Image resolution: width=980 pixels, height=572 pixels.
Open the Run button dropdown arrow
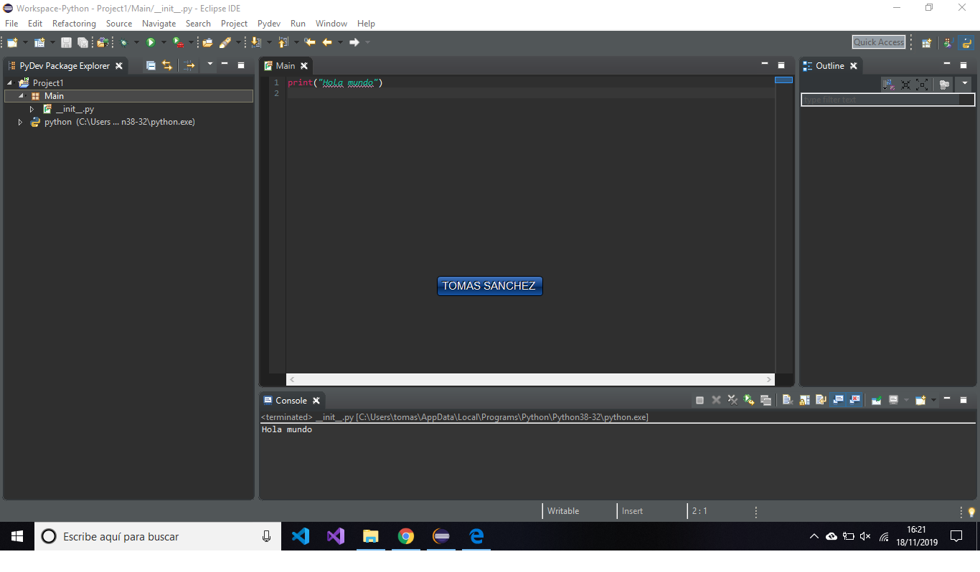pos(164,42)
